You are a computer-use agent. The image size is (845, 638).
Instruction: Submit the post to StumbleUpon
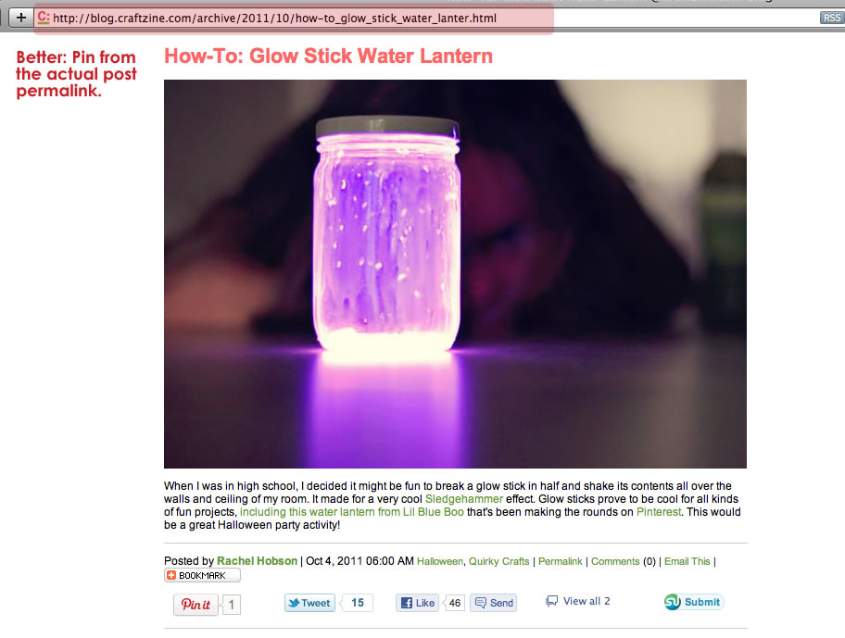tap(694, 602)
